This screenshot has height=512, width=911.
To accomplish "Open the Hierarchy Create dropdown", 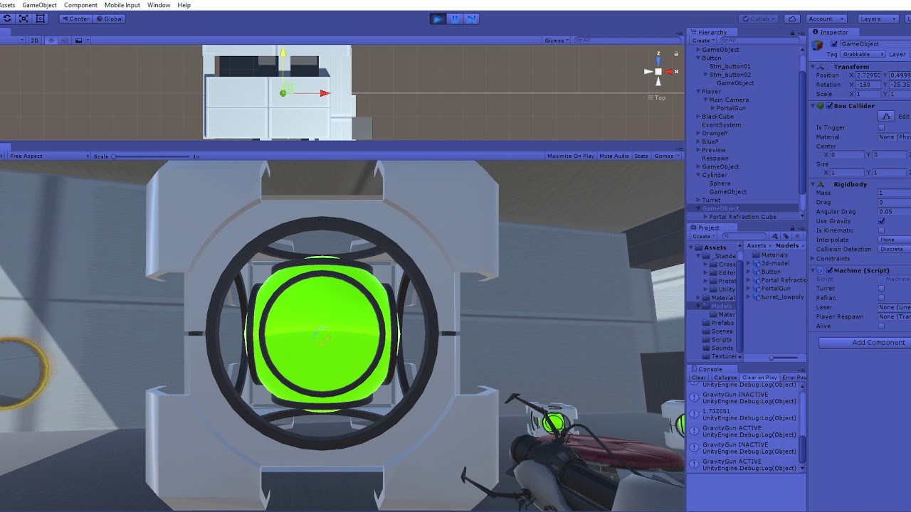I will [702, 41].
